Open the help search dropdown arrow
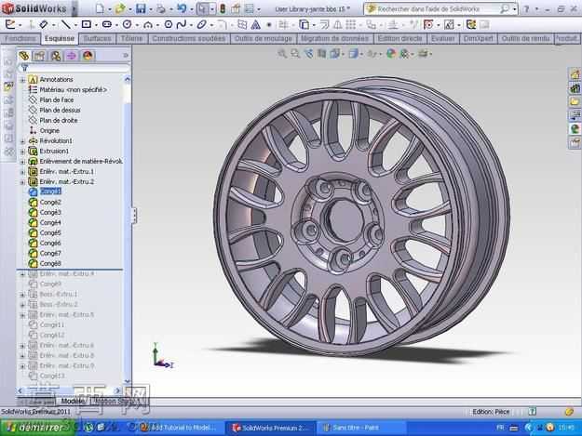This screenshot has height=436, width=582. click(515, 9)
